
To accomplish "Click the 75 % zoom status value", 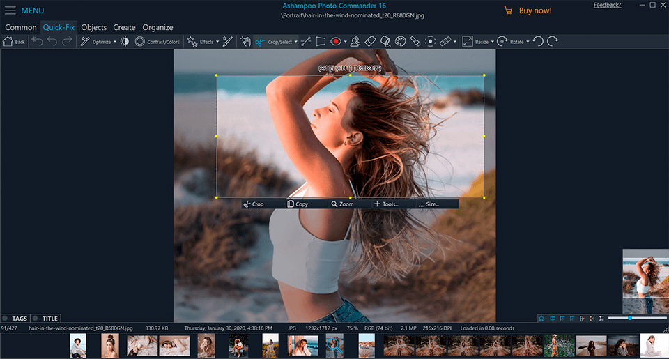I will (352, 328).
